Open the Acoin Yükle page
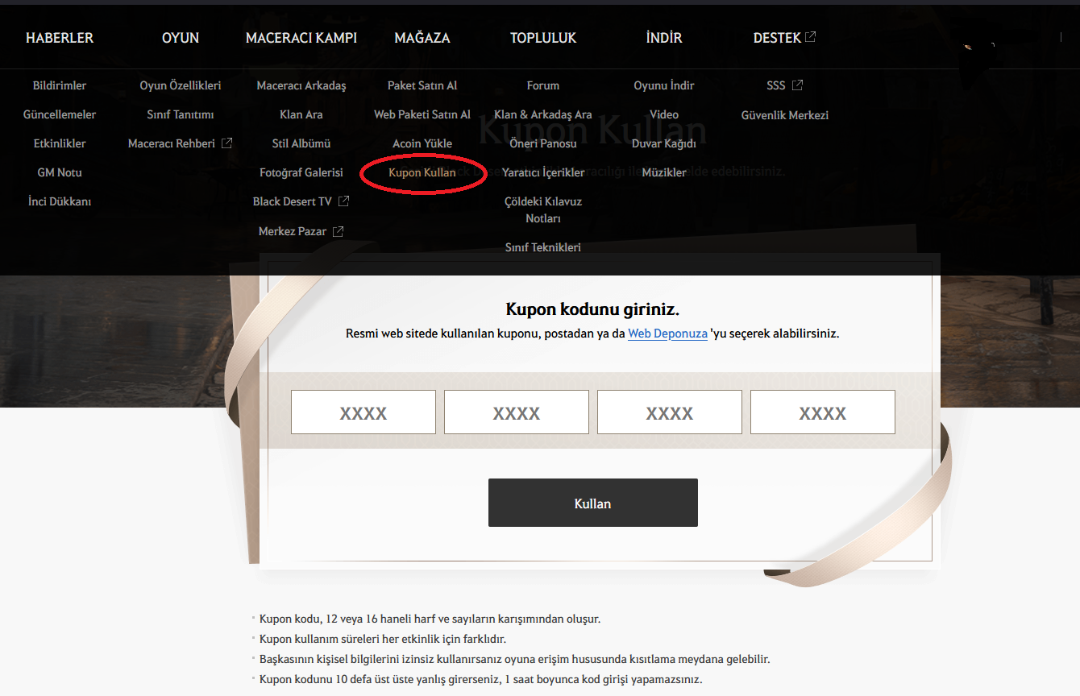This screenshot has width=1080, height=696. tap(422, 143)
